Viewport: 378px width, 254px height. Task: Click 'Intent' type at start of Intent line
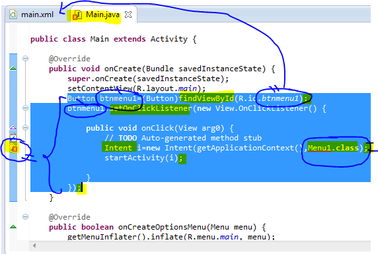(118, 148)
